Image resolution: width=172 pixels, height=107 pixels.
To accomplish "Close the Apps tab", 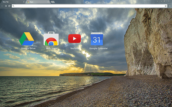I will 49,2.
